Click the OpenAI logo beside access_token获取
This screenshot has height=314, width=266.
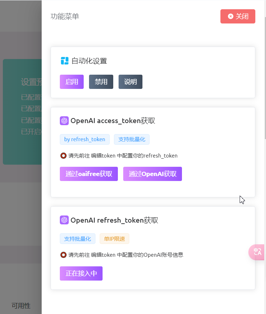coord(64,121)
